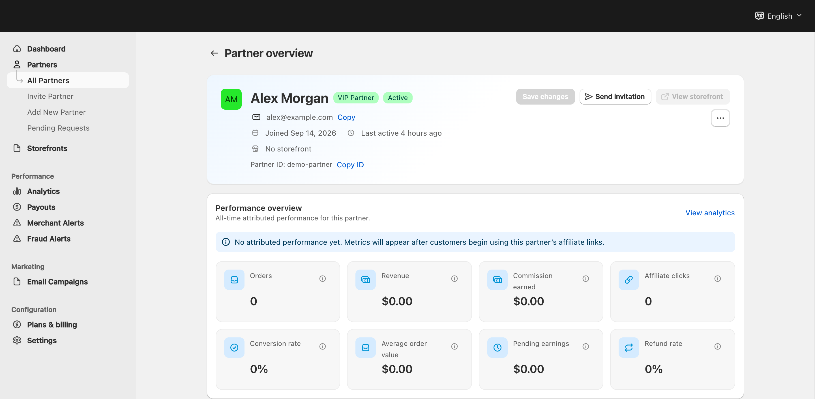Click the Affiliate clicks link icon

click(629, 279)
